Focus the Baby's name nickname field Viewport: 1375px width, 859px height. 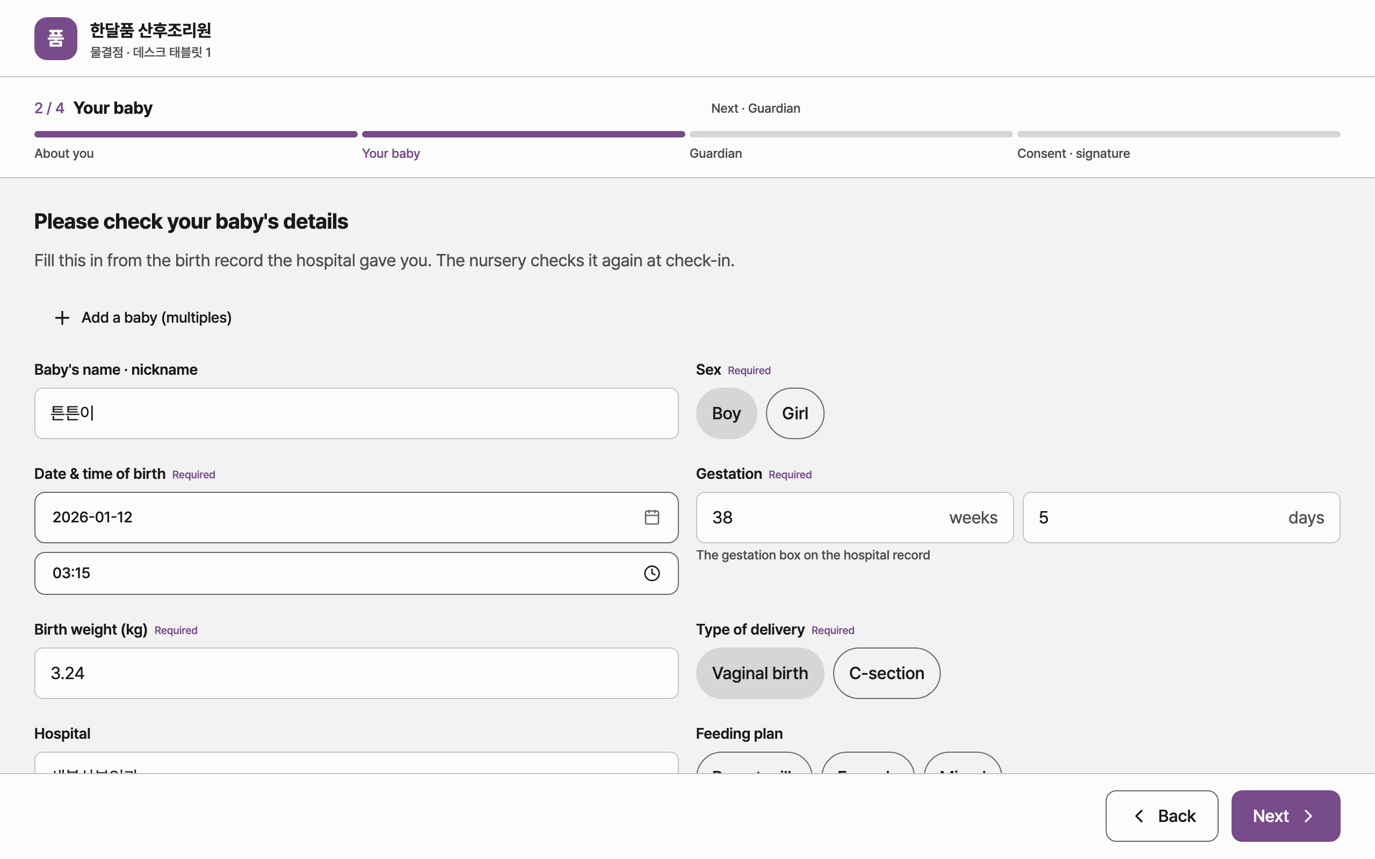(356, 413)
